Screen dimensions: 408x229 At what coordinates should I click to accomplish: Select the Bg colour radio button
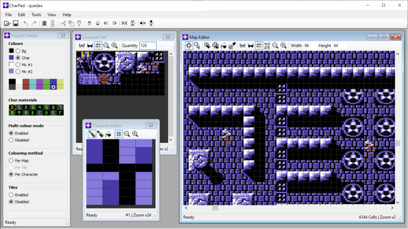coord(18,51)
